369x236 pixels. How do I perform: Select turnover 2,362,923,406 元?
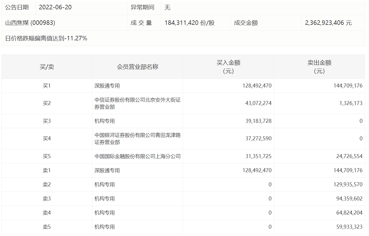(328, 23)
